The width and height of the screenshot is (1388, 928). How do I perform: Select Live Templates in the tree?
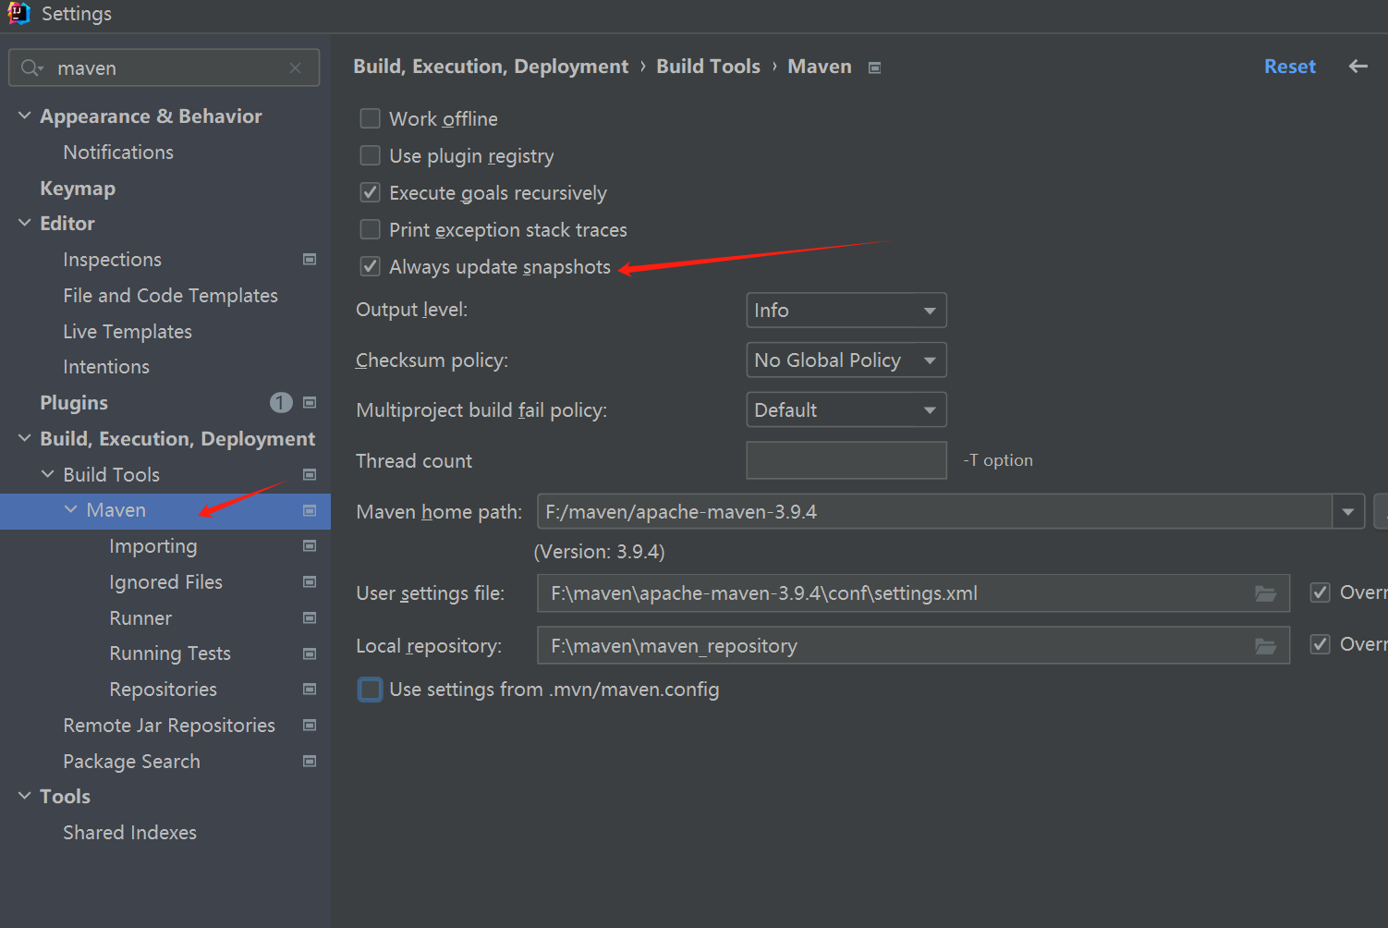click(x=128, y=332)
